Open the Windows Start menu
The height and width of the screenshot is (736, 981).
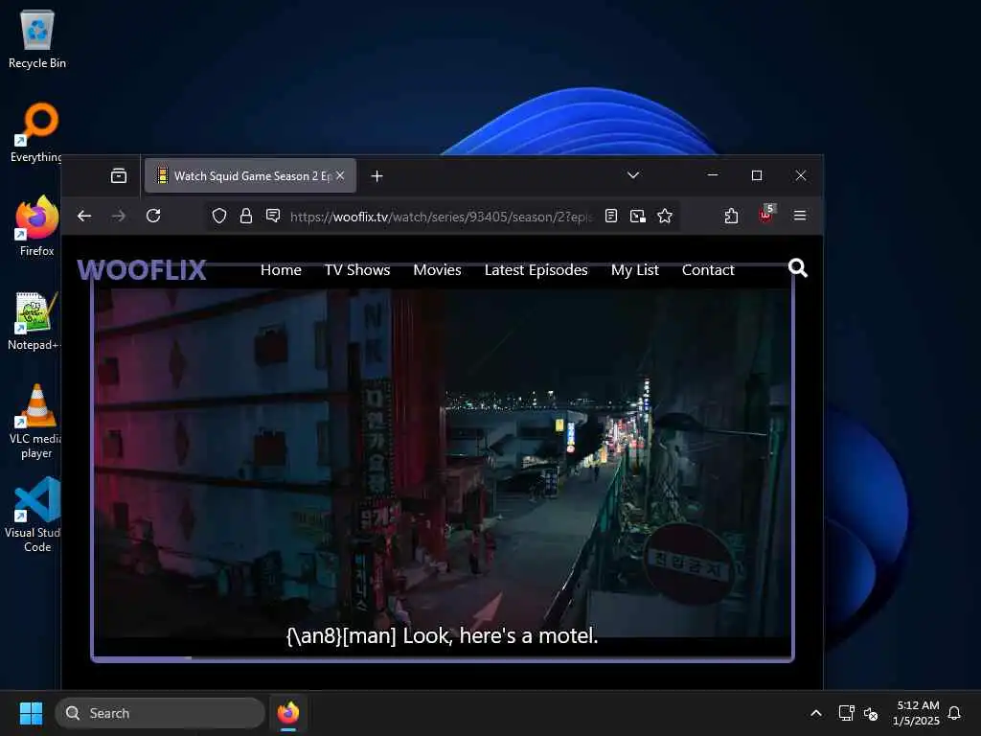(31, 713)
